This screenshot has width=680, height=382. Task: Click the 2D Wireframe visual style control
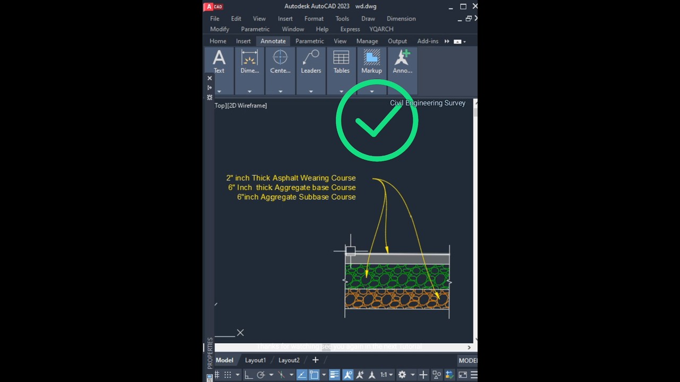(247, 106)
